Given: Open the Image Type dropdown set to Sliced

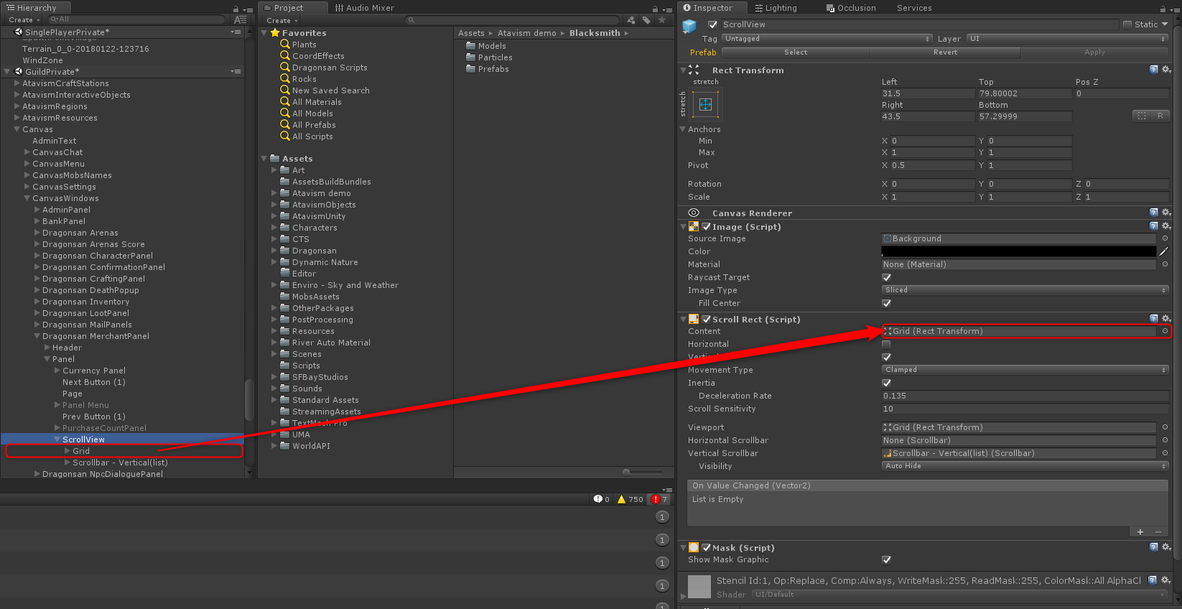Looking at the screenshot, I should coord(1025,290).
